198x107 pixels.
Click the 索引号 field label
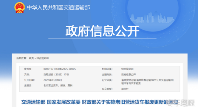28,69
